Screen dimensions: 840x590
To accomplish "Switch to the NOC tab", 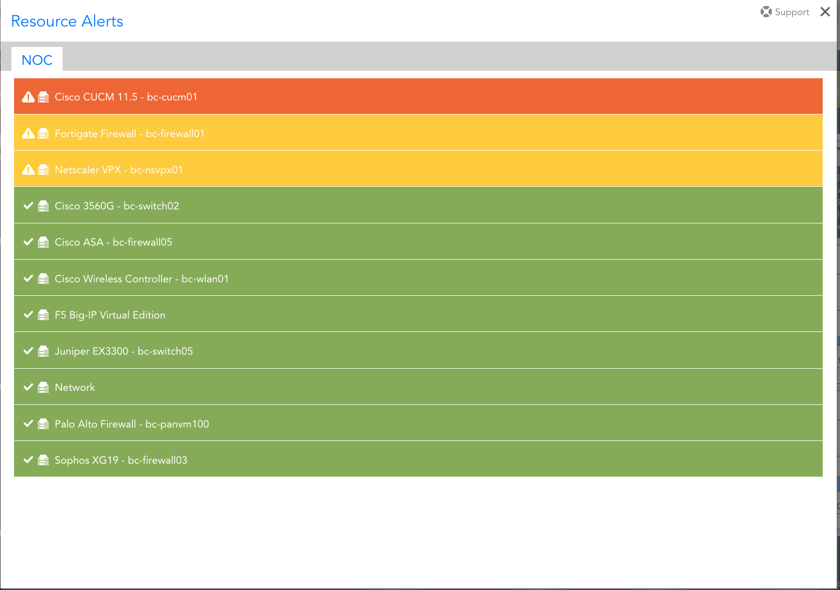I will click(37, 59).
